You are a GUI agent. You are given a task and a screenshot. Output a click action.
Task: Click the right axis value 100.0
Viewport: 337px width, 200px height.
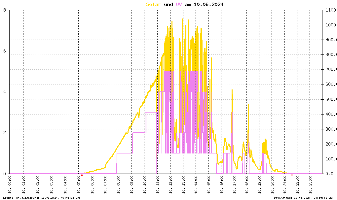point(331,159)
